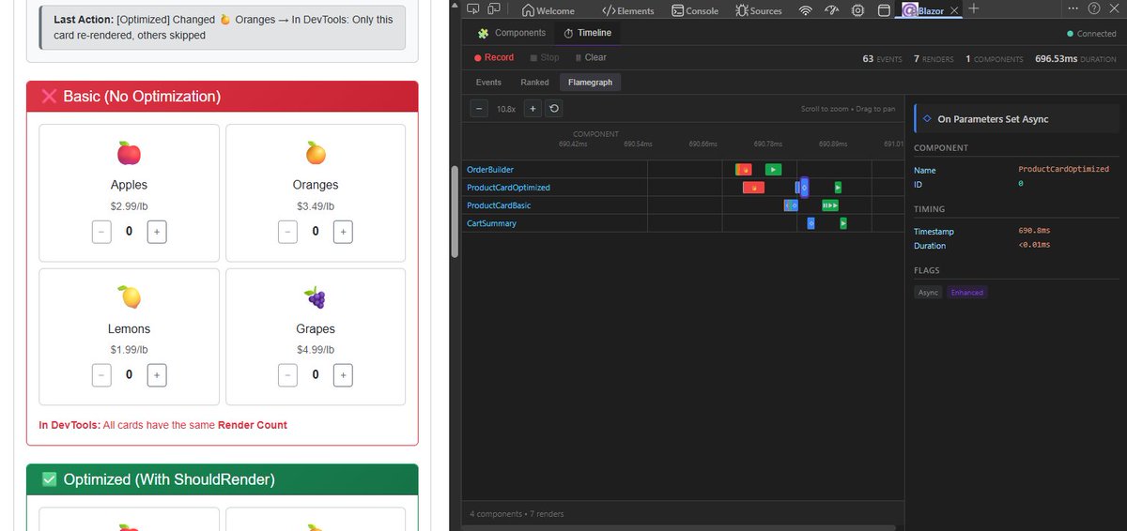The image size is (1127, 531).
Task: Select the OrderBuilder component row label
Action: 490,170
